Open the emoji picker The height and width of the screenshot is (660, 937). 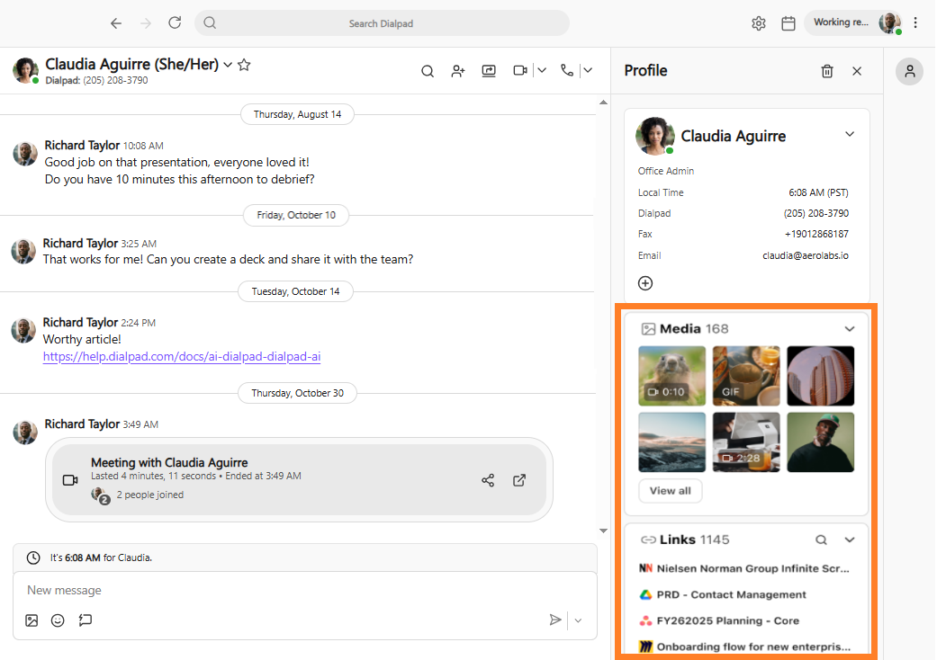click(58, 620)
